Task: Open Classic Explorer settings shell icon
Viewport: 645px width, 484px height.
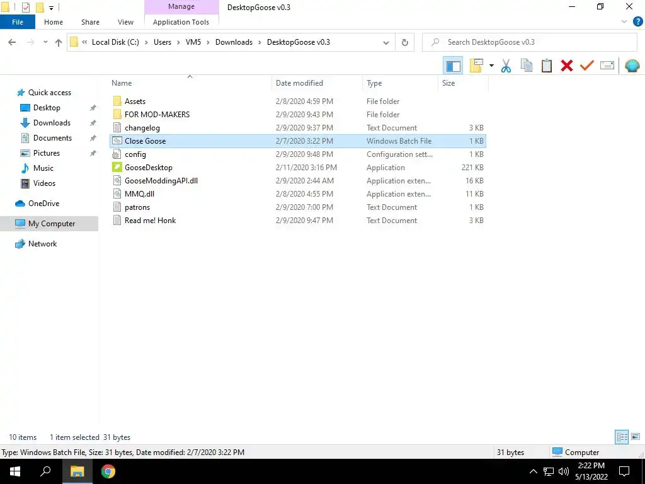Action: coord(632,66)
